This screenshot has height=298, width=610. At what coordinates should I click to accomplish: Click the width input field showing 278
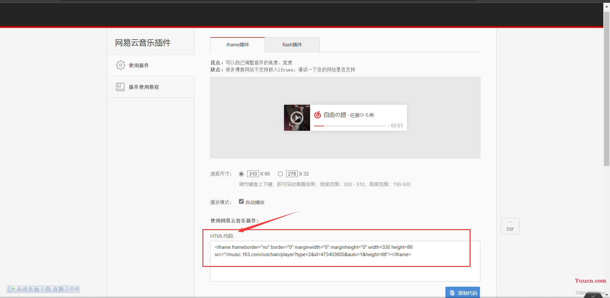pos(292,174)
